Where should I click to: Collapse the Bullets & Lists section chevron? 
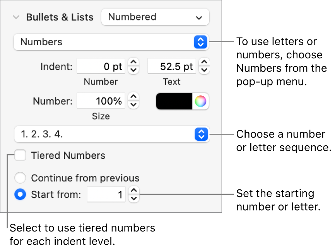[x=16, y=17]
